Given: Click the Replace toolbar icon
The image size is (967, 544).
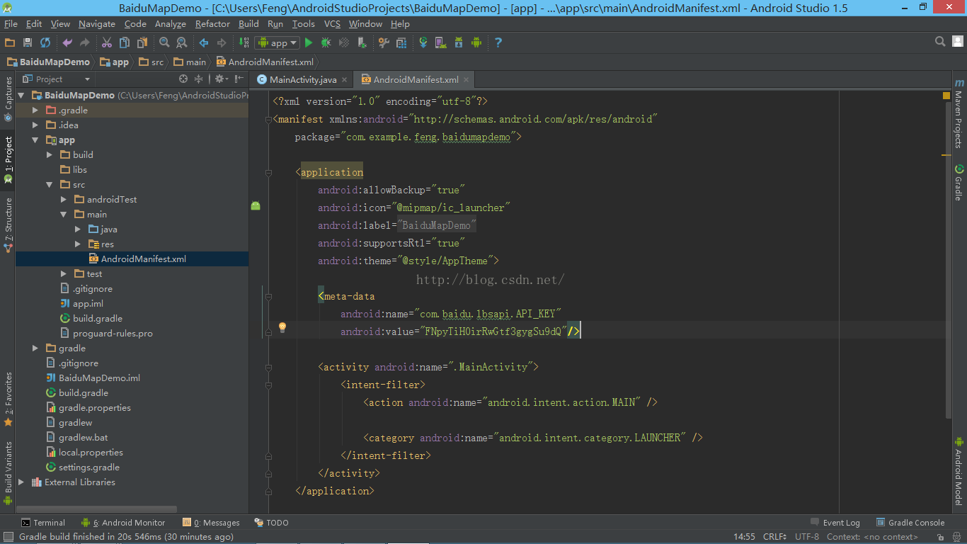Looking at the screenshot, I should 182,42.
